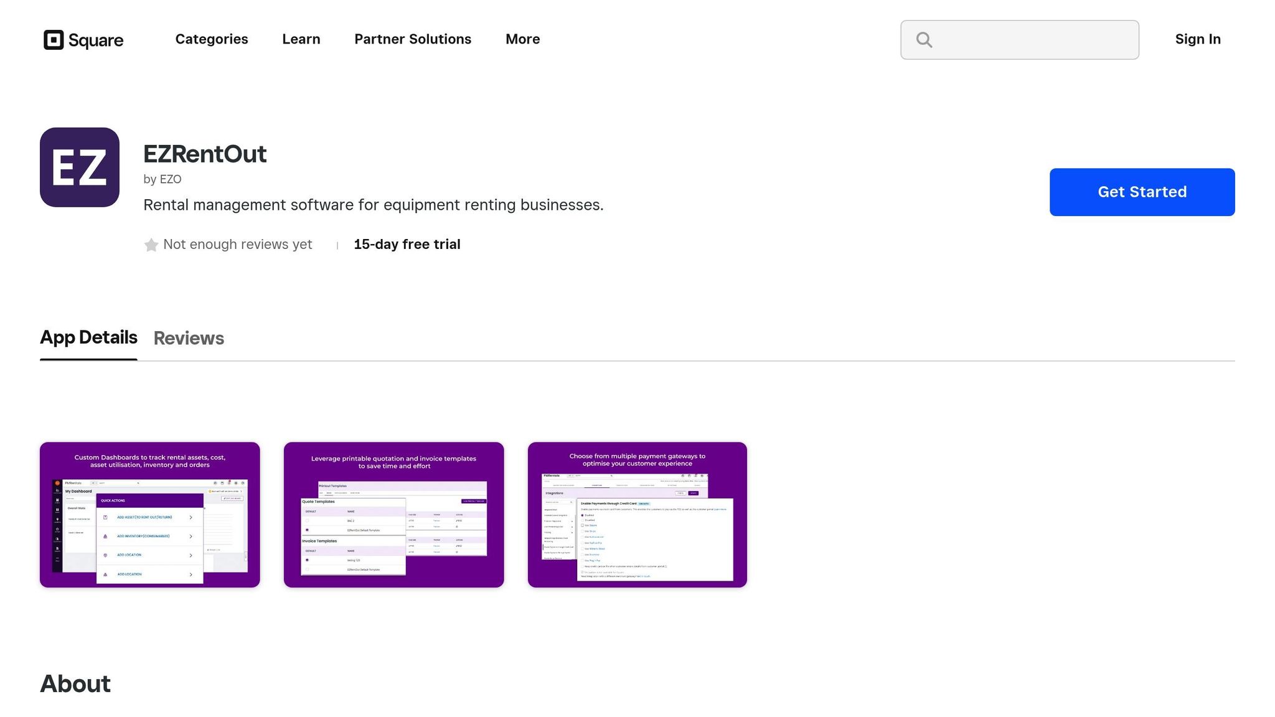Image resolution: width=1275 pixels, height=717 pixels.
Task: Open the Categories menu
Action: [212, 39]
